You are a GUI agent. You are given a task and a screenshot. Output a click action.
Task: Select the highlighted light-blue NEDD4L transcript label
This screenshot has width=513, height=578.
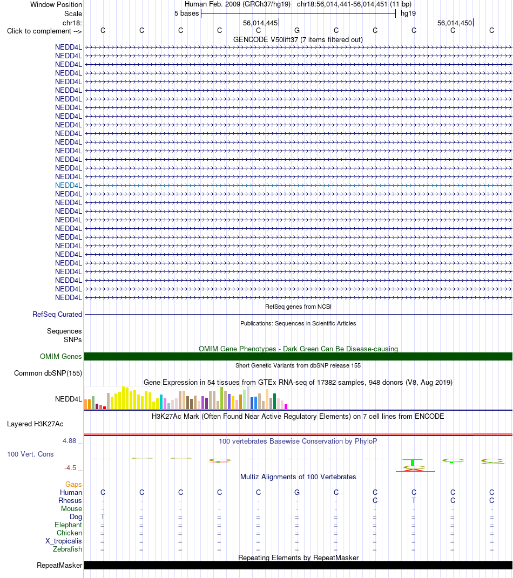[69, 186]
